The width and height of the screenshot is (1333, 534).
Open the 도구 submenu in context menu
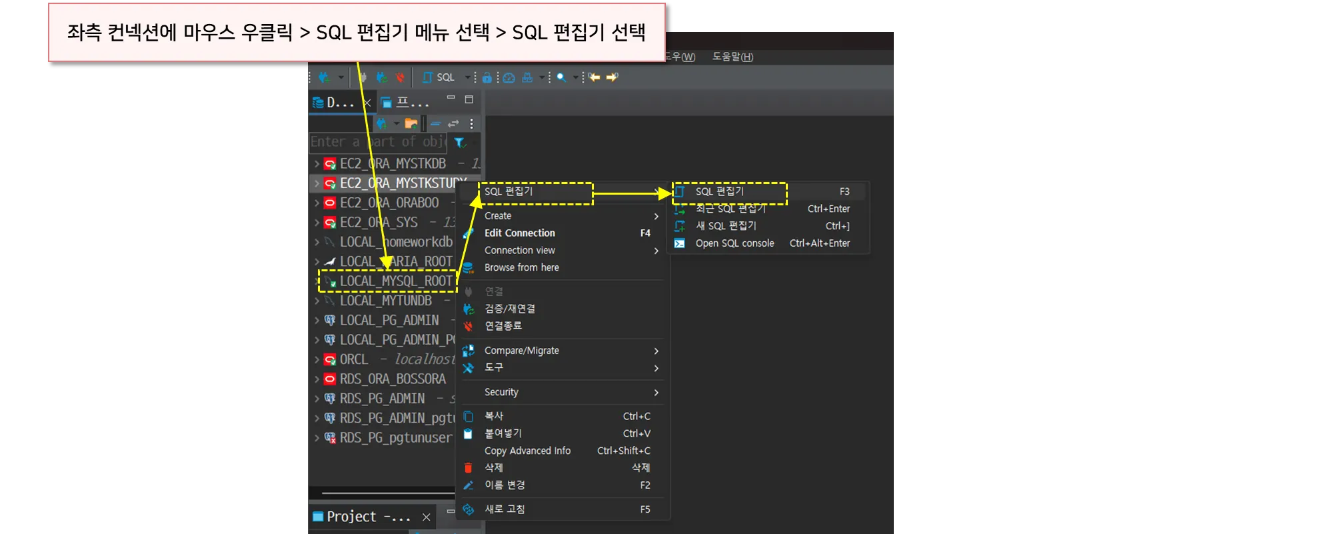pos(562,368)
